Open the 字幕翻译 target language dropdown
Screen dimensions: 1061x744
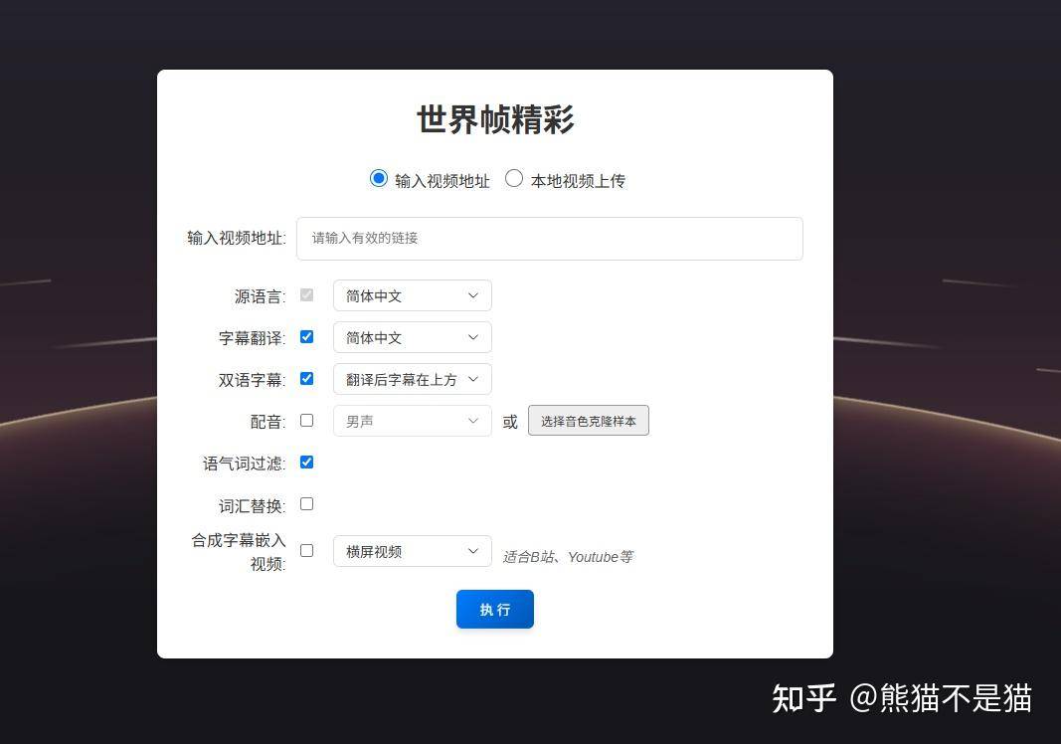tap(412, 338)
